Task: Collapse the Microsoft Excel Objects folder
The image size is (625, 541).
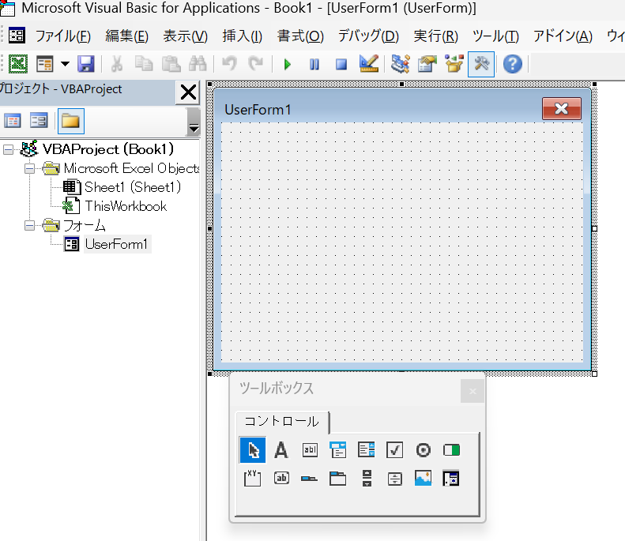Action: [29, 169]
